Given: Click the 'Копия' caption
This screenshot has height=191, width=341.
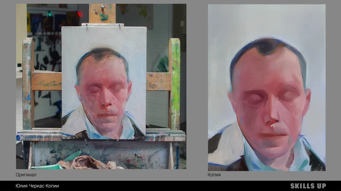Looking at the screenshot, I should [x=214, y=175].
